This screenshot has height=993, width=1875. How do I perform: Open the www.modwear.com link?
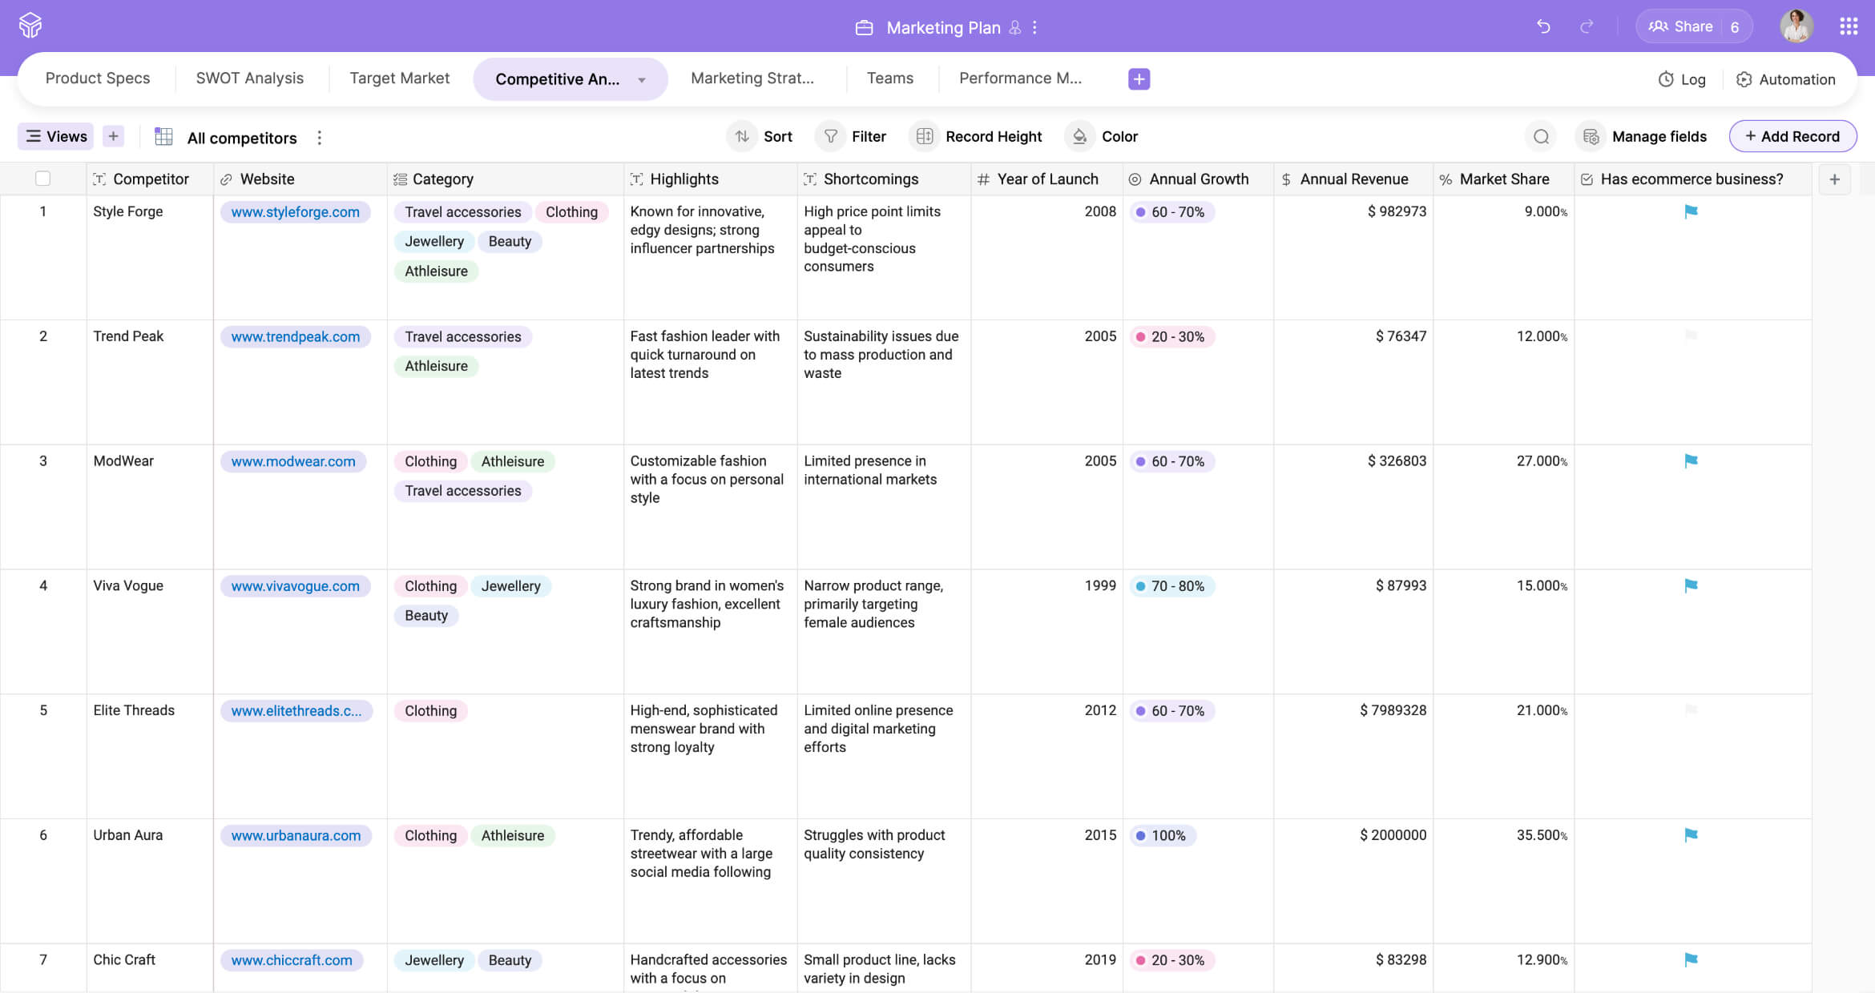tap(293, 461)
